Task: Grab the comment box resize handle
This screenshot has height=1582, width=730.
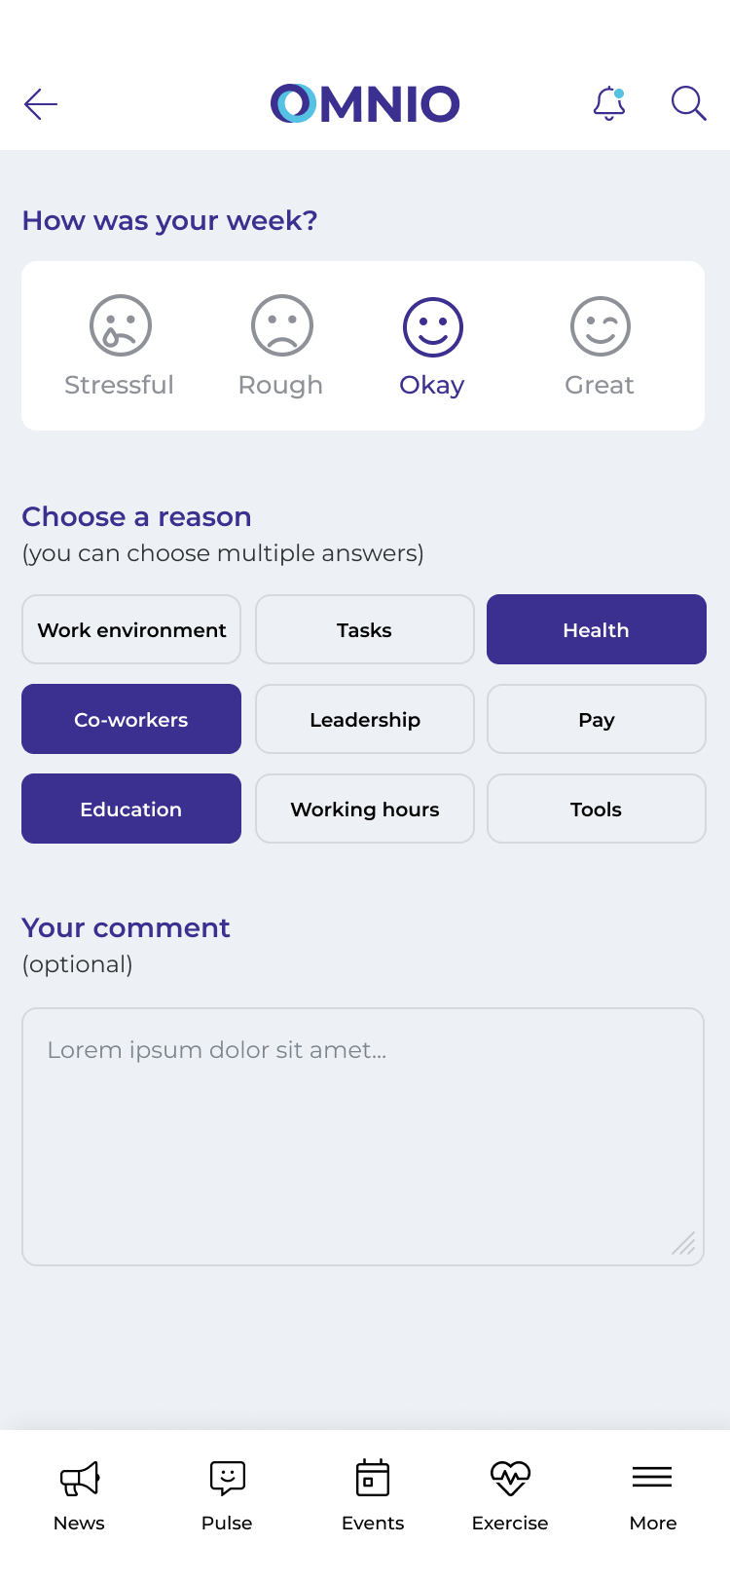Action: tap(683, 1243)
